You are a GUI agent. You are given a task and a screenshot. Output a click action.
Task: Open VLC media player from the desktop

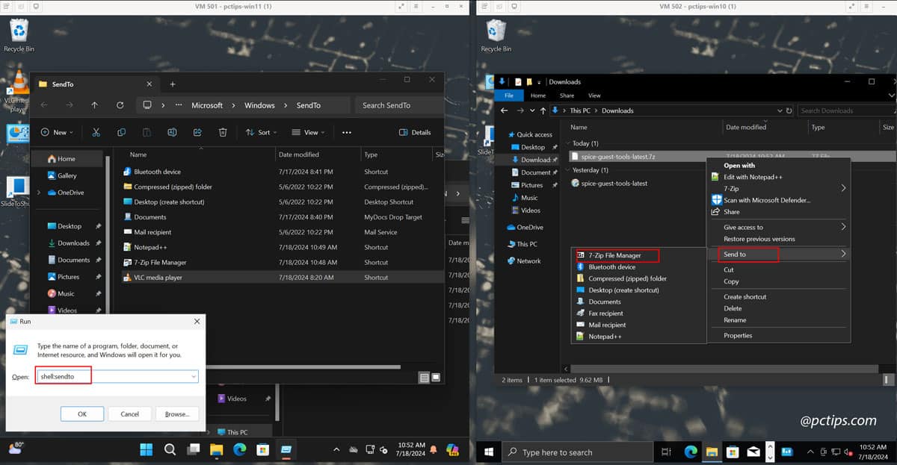click(16, 82)
